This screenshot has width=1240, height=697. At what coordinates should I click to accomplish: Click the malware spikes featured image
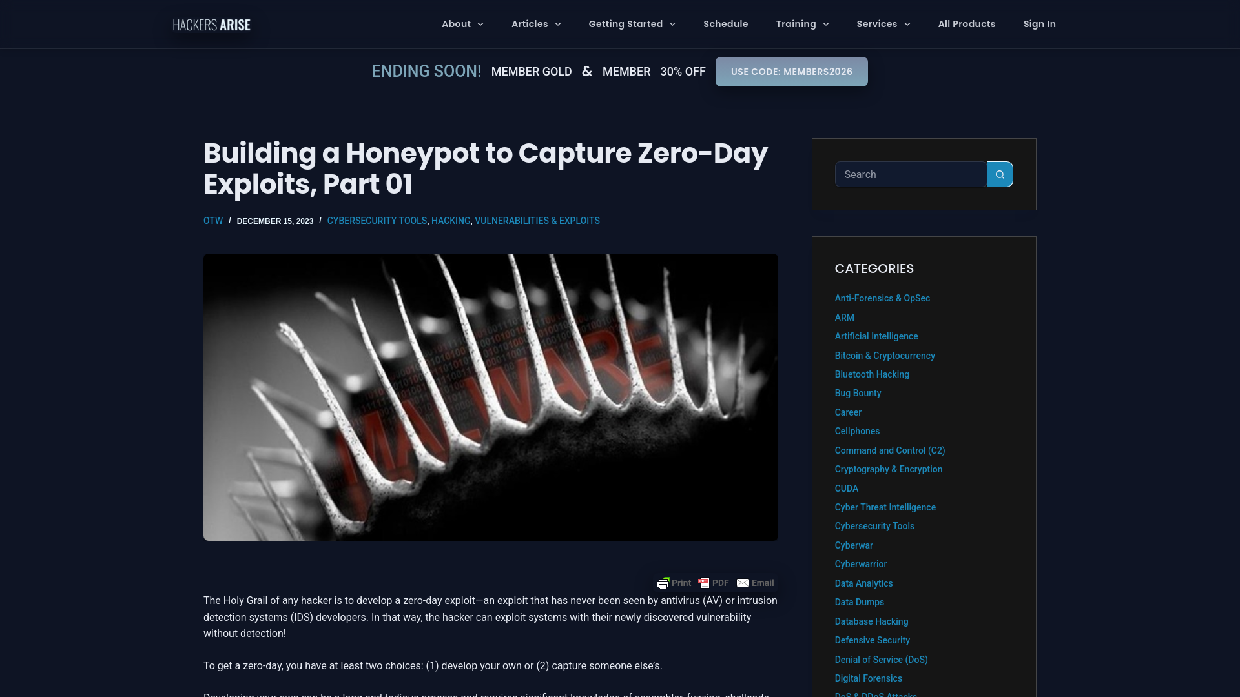(490, 397)
